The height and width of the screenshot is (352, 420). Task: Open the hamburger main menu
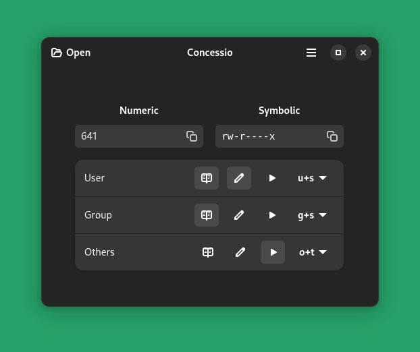pos(311,53)
